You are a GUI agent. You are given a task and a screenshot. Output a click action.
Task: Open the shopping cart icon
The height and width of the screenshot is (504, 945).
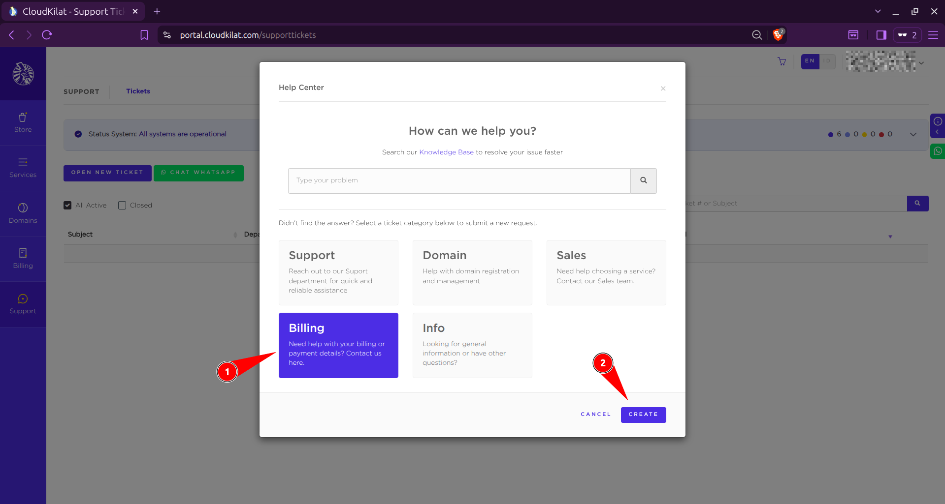(782, 61)
